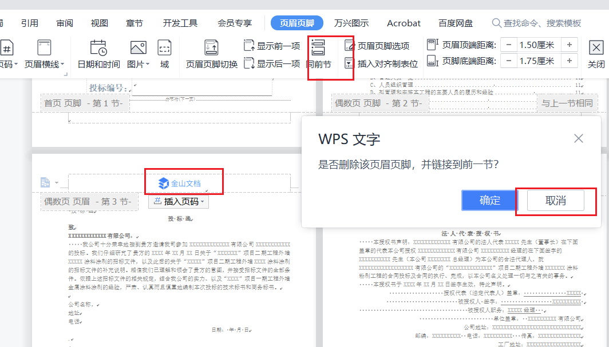Expand the 页眉横线 dropdown

45,64
